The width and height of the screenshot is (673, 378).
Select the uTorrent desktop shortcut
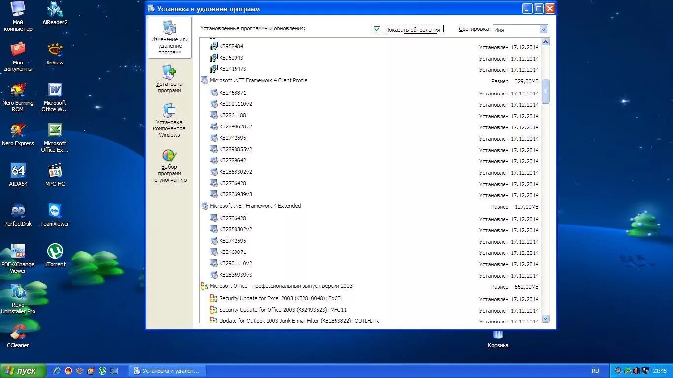pyautogui.click(x=55, y=255)
